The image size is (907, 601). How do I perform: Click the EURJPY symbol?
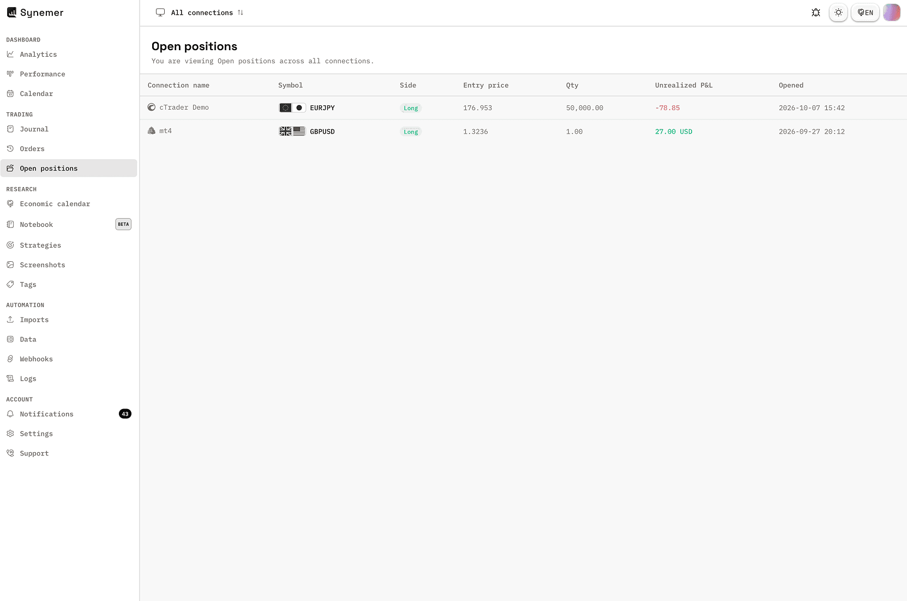pos(322,108)
